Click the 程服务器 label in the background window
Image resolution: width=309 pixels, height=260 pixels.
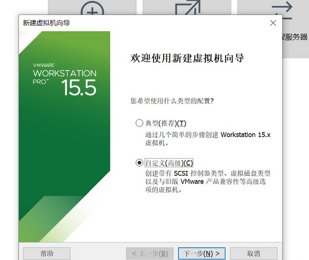pos(295,37)
